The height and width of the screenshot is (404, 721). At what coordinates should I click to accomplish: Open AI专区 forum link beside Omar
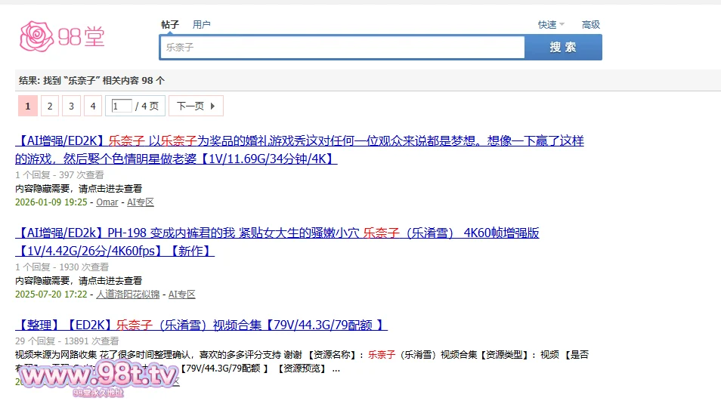point(140,202)
